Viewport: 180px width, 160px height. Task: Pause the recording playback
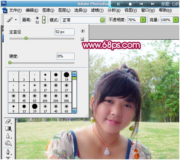(118, 4)
